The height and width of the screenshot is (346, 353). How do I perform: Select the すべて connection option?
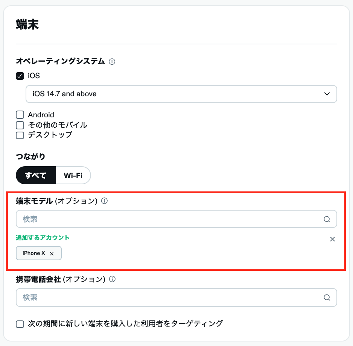pos(36,175)
